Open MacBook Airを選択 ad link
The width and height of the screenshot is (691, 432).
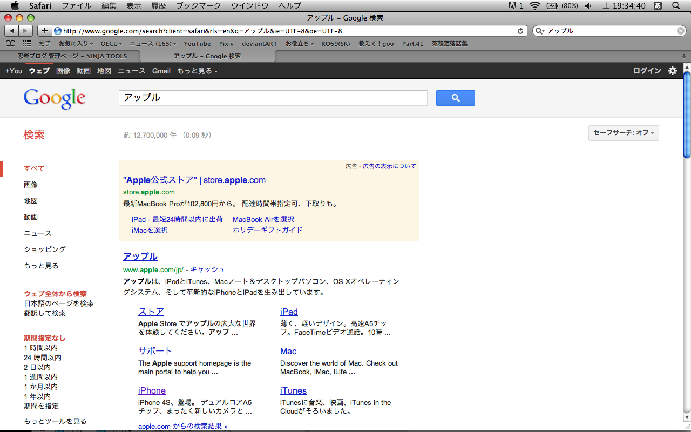pyautogui.click(x=263, y=219)
